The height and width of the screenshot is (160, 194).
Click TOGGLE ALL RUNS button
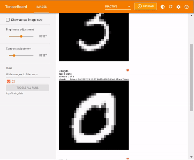pos(27,88)
